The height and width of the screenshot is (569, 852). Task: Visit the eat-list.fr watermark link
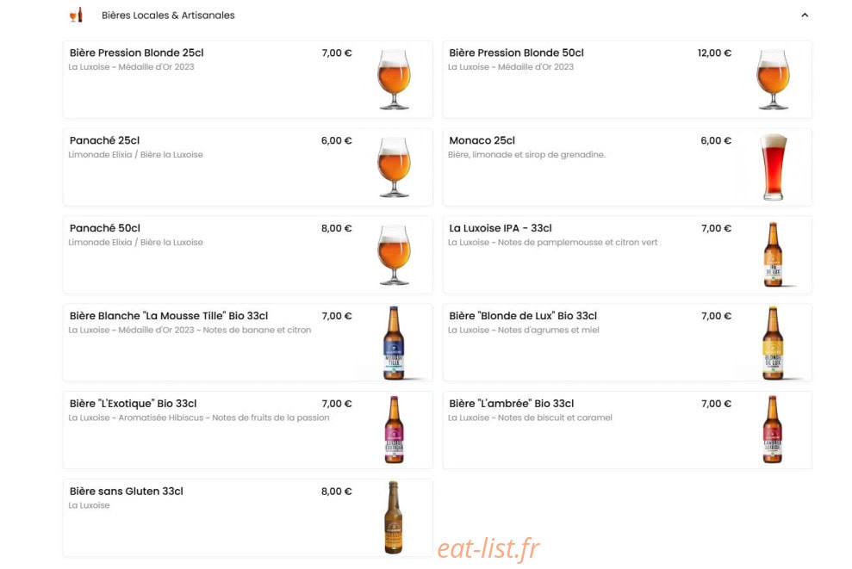click(488, 548)
